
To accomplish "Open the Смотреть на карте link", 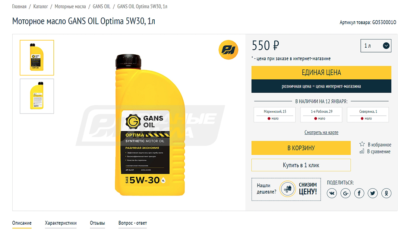I will click(321, 132).
